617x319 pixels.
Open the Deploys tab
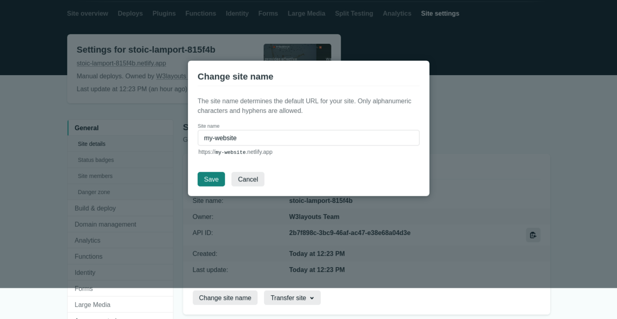pos(130,14)
